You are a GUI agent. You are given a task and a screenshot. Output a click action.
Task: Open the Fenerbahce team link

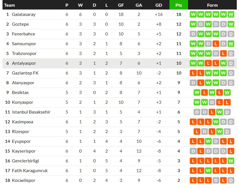click(23, 34)
